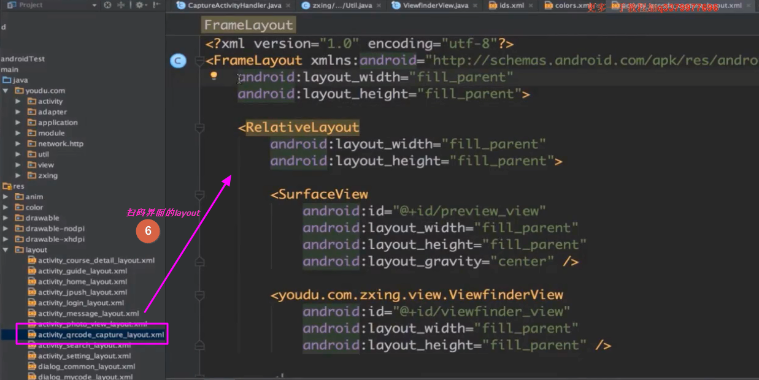The width and height of the screenshot is (759, 380).
Task: Select activity_qrcode_capture_layout.xml file
Action: (x=100, y=335)
